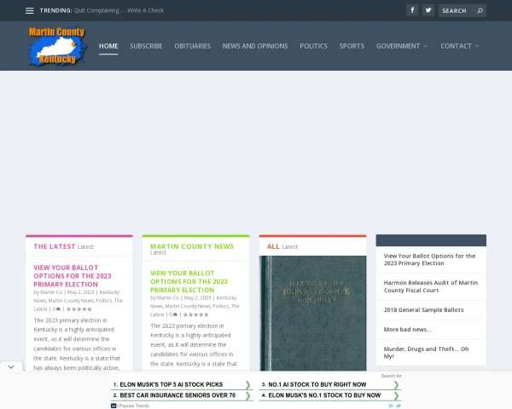This screenshot has height=409, width=512.
Task: Click the arrow next to Elon Musk's Top 5 AI Stock Picks
Action: click(x=247, y=385)
